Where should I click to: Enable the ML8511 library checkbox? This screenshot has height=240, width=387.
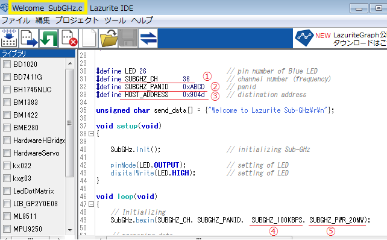pos(7,216)
